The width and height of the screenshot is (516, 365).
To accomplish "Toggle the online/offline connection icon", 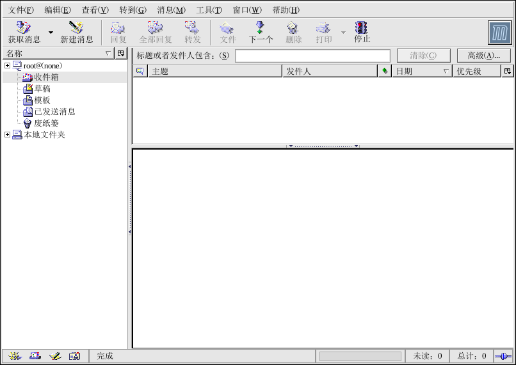I will coord(503,356).
